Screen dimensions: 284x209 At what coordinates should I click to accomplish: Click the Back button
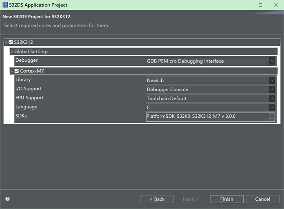(x=157, y=199)
